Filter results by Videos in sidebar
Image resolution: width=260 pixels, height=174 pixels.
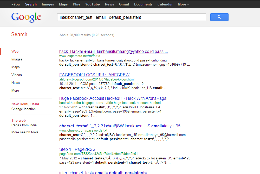[x=17, y=75]
